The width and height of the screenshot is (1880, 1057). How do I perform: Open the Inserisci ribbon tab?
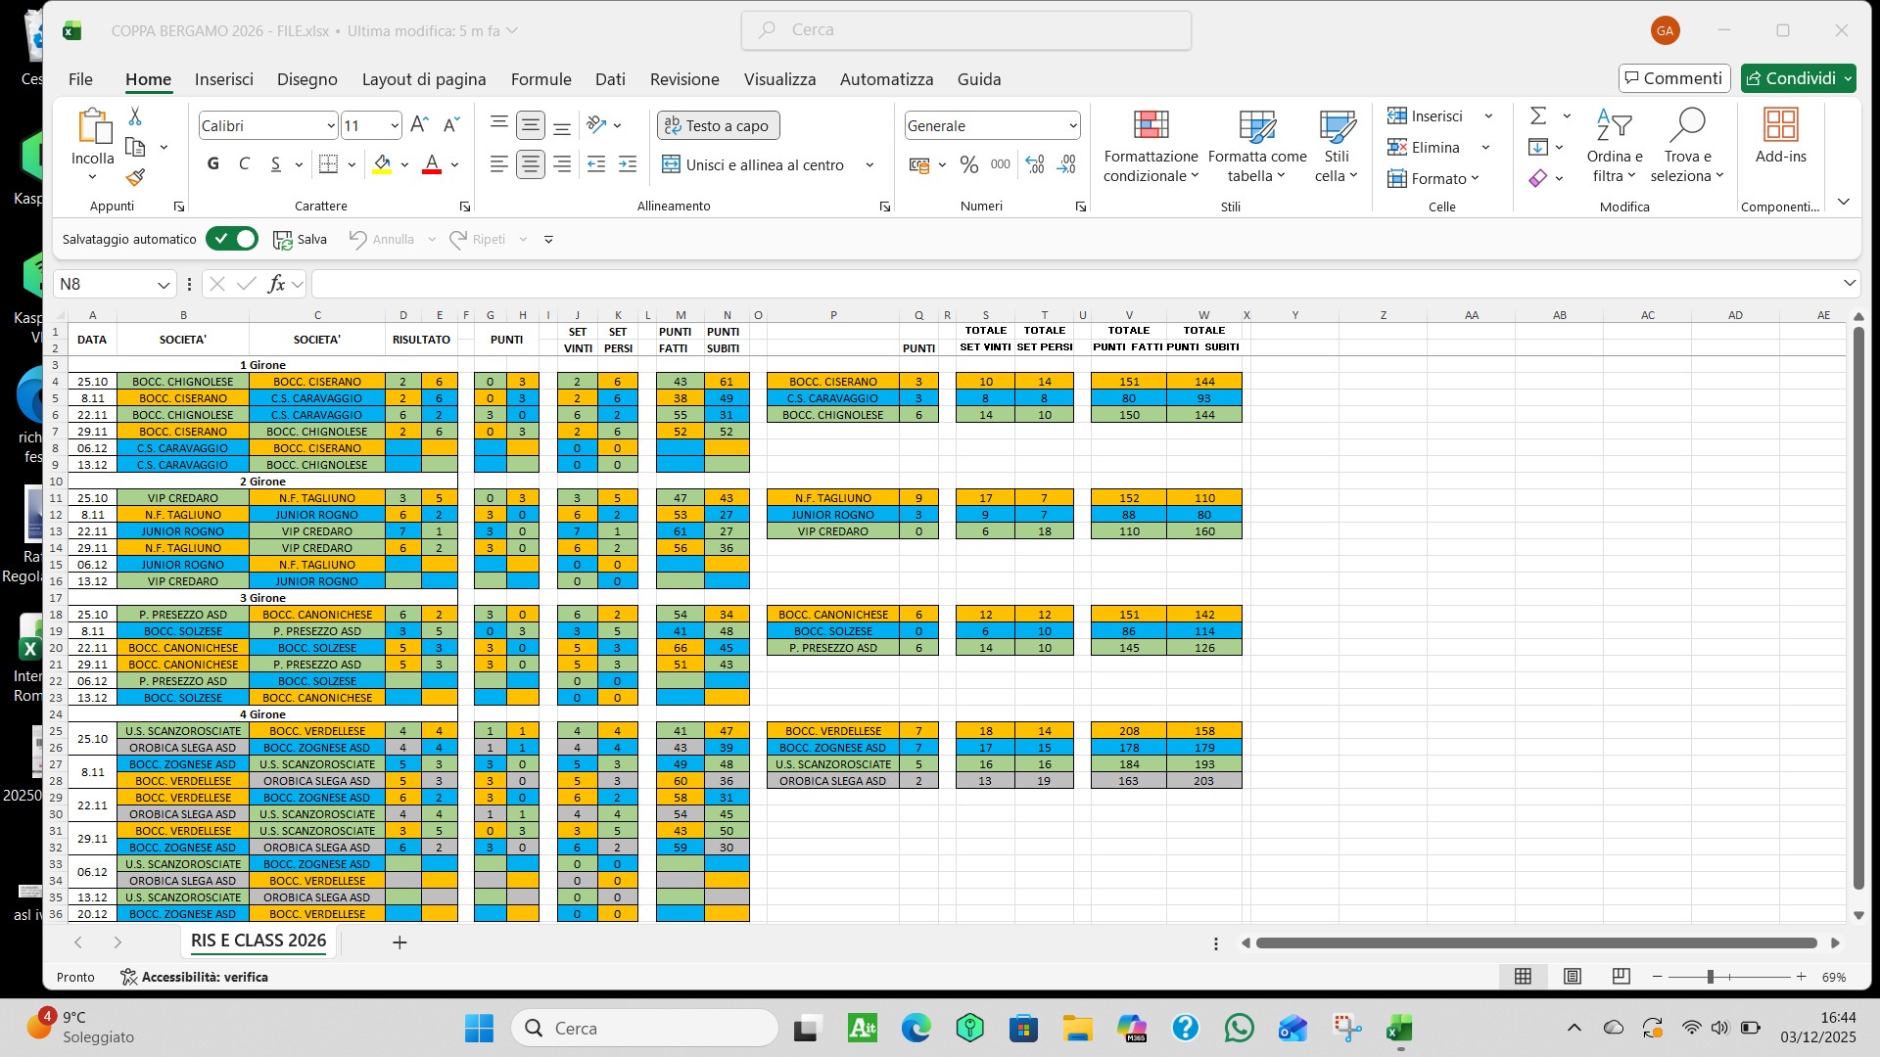223,79
